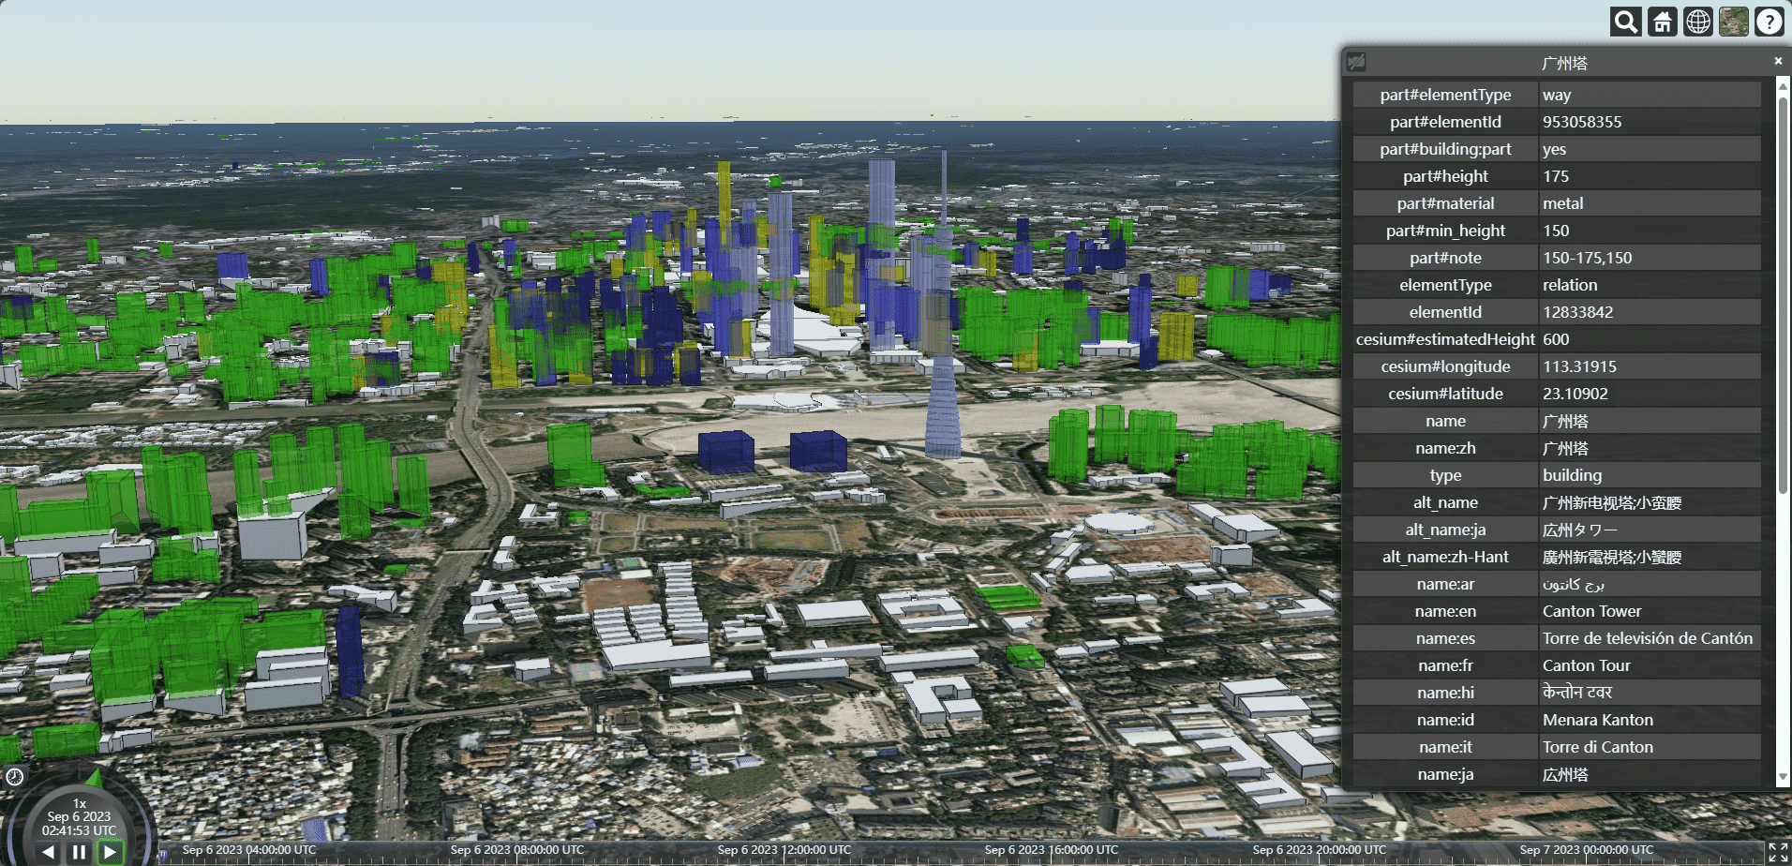Click the name:fr value 'Canton Tour'

click(x=1587, y=665)
